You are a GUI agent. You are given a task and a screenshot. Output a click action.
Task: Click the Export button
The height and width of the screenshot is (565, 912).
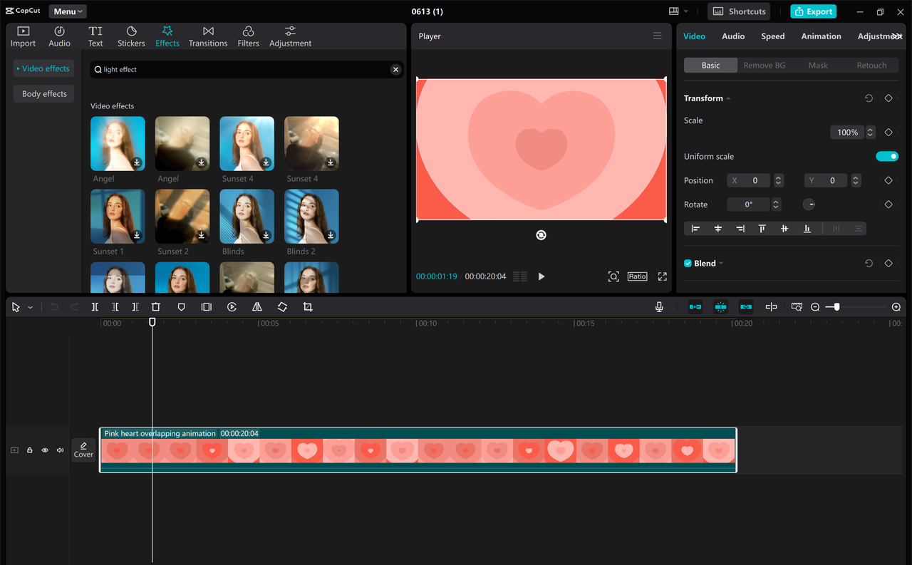click(813, 11)
